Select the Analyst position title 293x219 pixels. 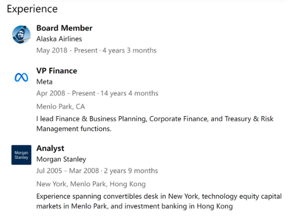[50, 148]
